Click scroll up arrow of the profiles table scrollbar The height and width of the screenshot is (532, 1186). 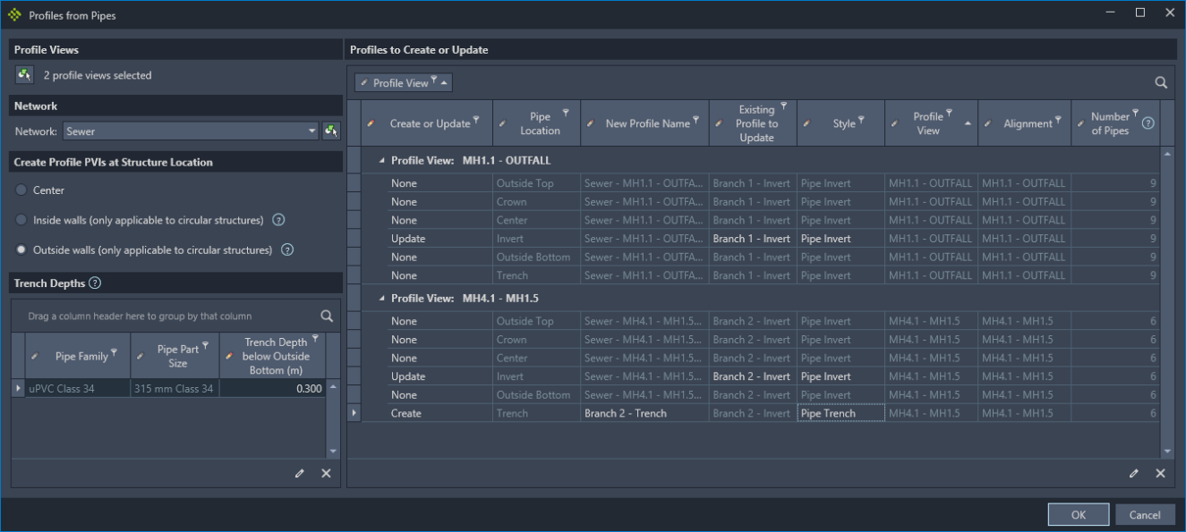click(x=1167, y=156)
